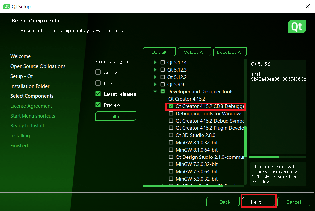
Task: Select the Installation Folder step
Action: click(x=30, y=86)
